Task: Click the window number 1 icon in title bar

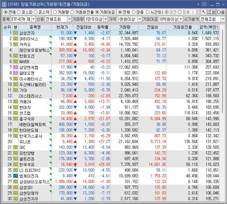Action: click(x=4, y=4)
